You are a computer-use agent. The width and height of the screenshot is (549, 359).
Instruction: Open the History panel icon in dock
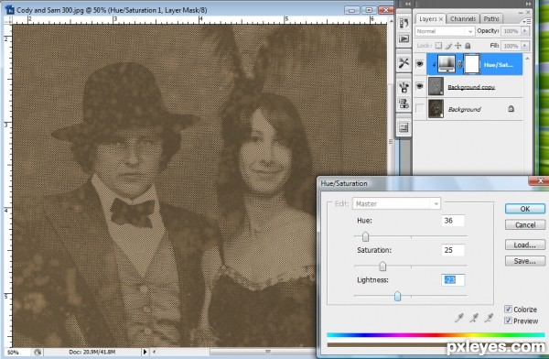404,23
